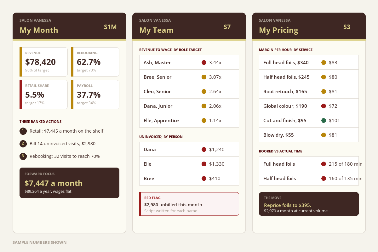Click 'Bill 14 uninvoiced visits, $2,980'
The image size is (378, 252).
(62, 144)
